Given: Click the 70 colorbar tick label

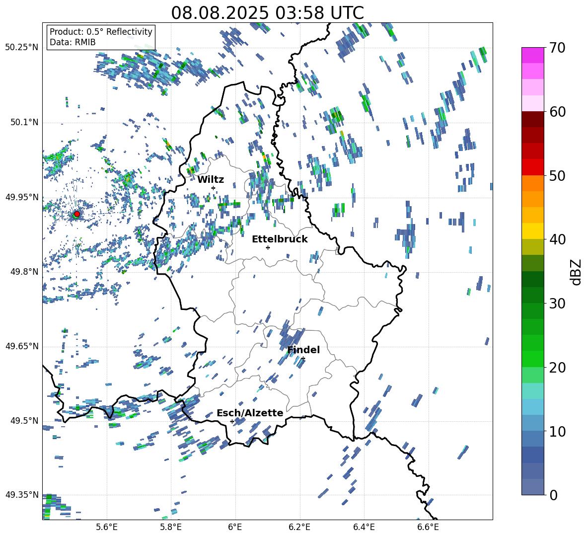Looking at the screenshot, I should click(557, 48).
